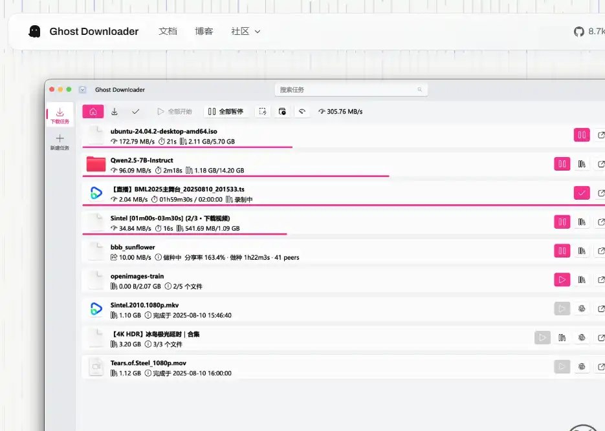
Task: Pause the Sintel [01m00s-03m30s] download
Action: [562, 222]
